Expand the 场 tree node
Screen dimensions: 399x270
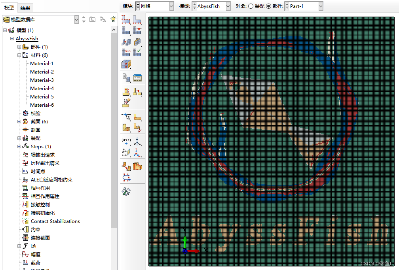pyautogui.click(x=19, y=246)
